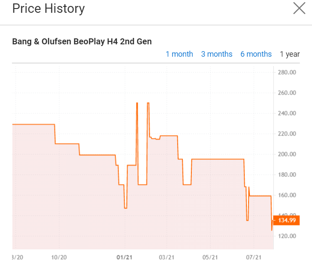
Task: Show the 6 months price range
Action: [x=256, y=54]
